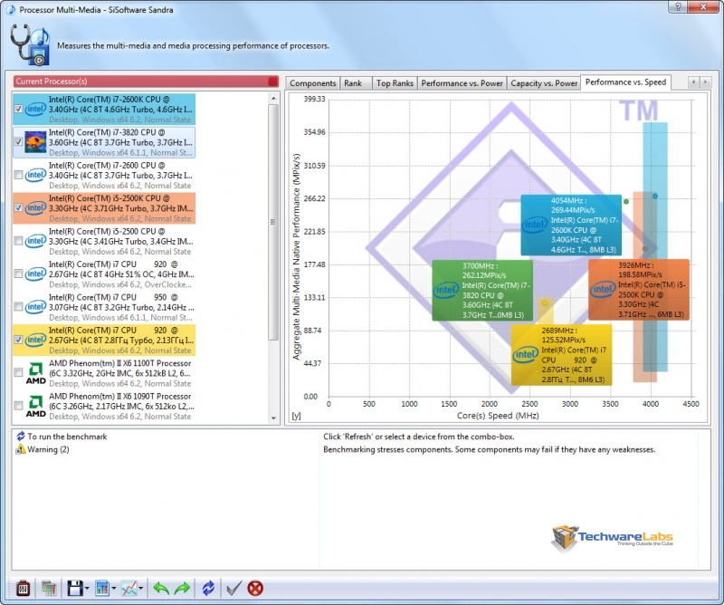
Task: Refresh benchmark with the blue arrows icon
Action: [x=208, y=589]
